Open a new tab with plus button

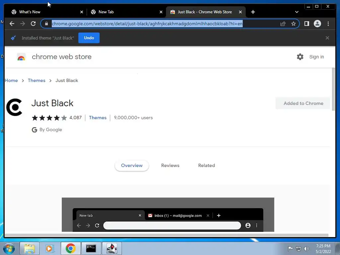(253, 12)
